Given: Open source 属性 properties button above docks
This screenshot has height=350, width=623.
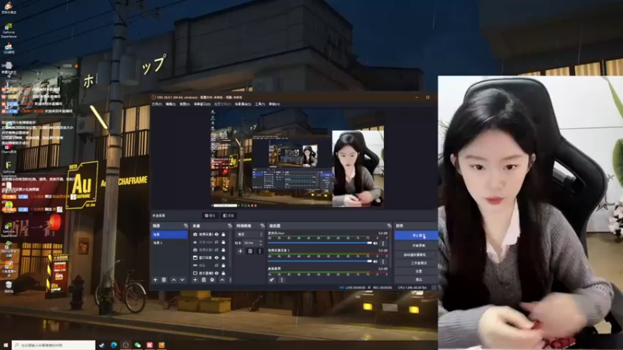Looking at the screenshot, I should pyautogui.click(x=209, y=215).
